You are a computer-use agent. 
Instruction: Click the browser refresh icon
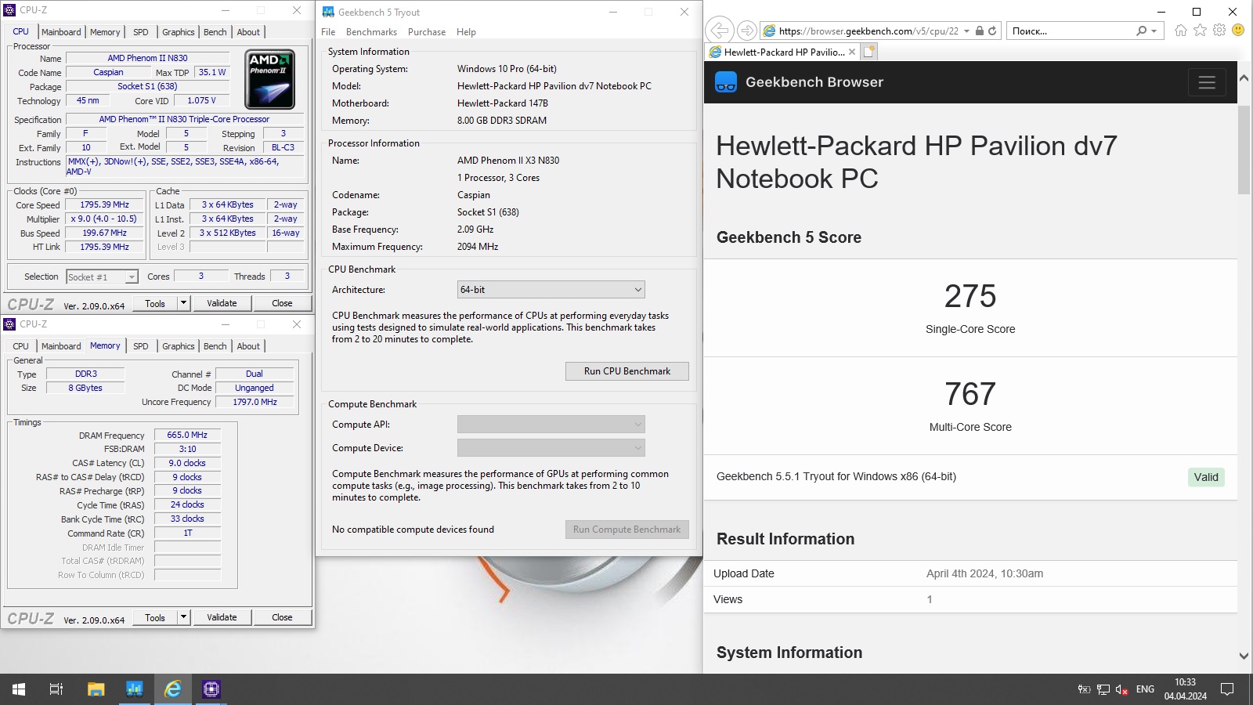992,31
